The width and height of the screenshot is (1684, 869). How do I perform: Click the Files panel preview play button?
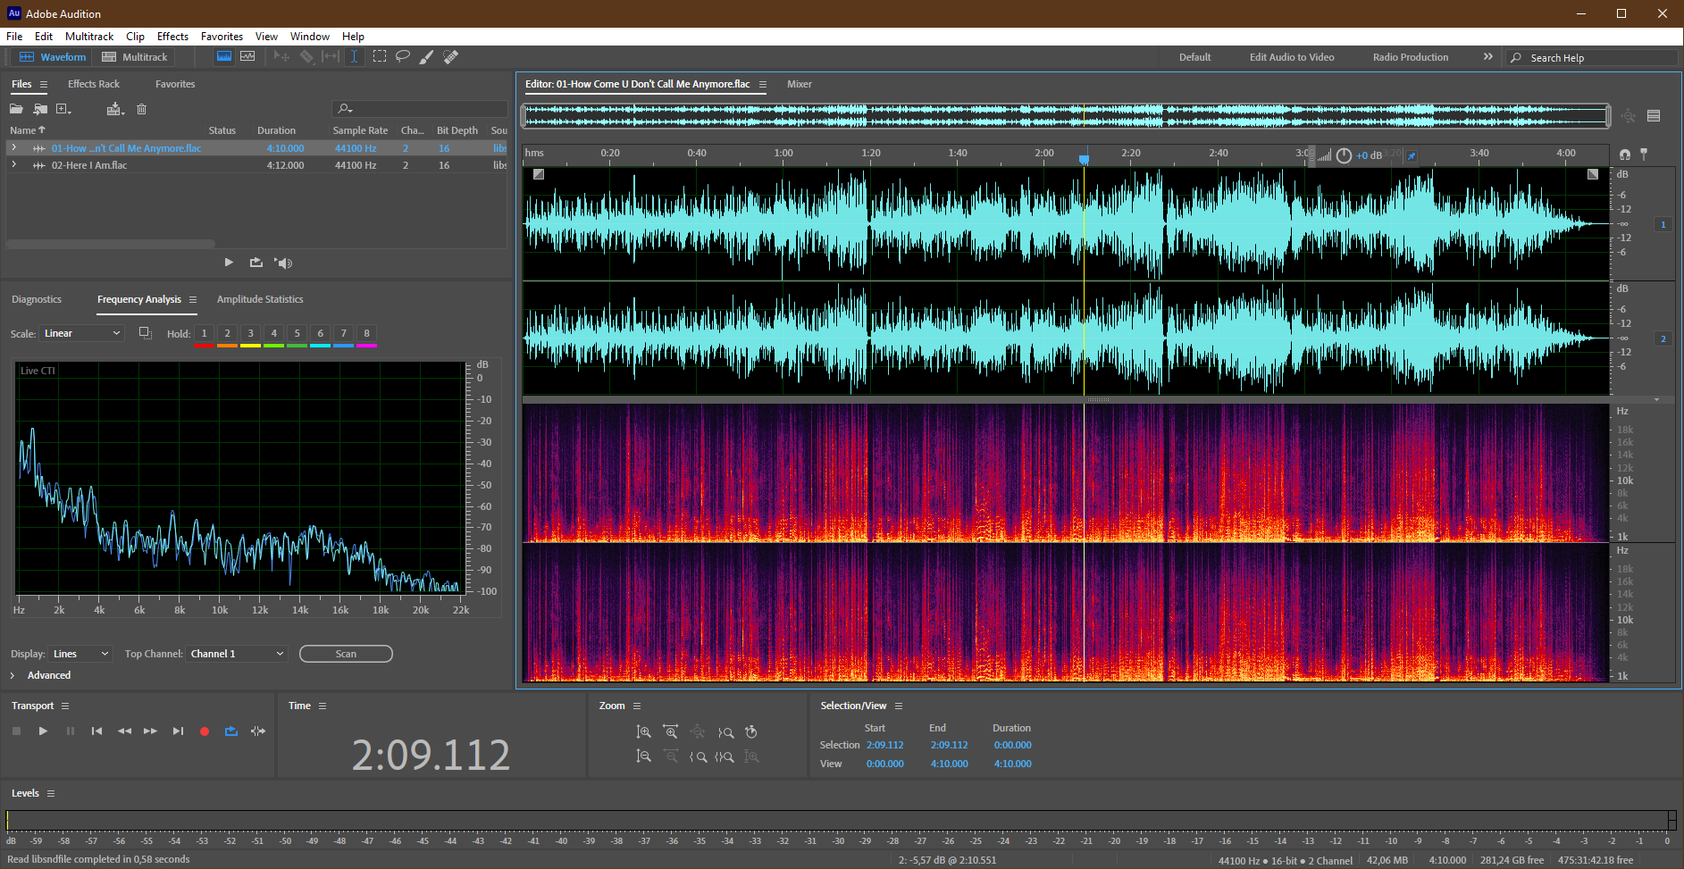tap(229, 263)
